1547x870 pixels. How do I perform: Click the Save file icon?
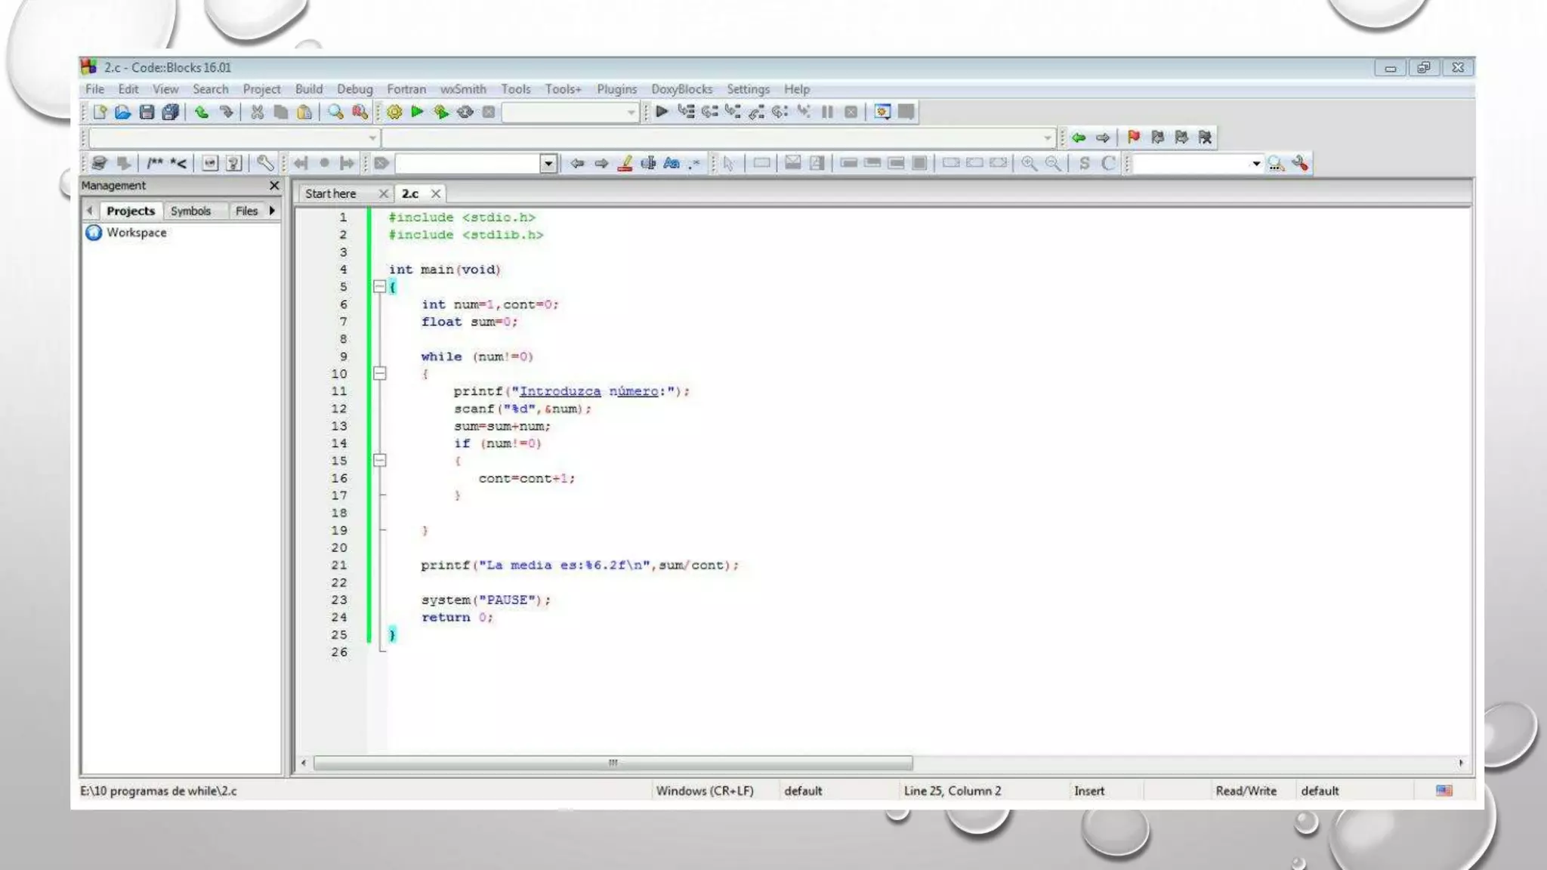click(x=147, y=112)
